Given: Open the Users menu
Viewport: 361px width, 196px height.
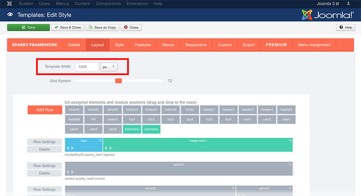Looking at the screenshot, I should tap(44, 4).
